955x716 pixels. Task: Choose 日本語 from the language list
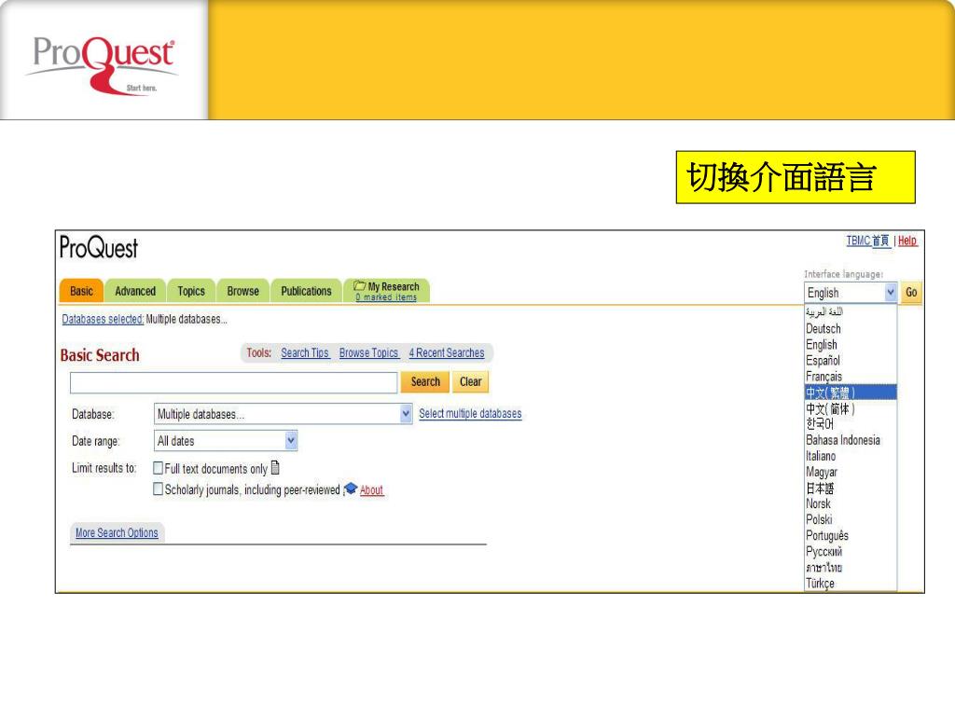click(x=851, y=488)
